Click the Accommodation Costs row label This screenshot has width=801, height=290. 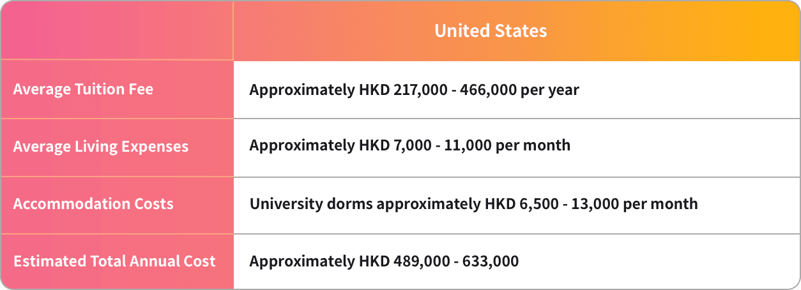point(93,204)
